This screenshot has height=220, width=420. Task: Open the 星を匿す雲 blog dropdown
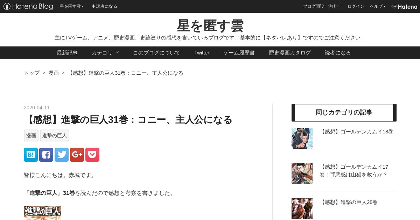tap(72, 6)
